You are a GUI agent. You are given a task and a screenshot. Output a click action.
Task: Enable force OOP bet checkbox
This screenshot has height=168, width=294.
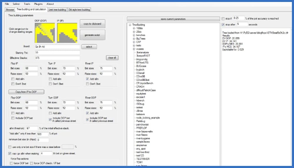coord(11,163)
